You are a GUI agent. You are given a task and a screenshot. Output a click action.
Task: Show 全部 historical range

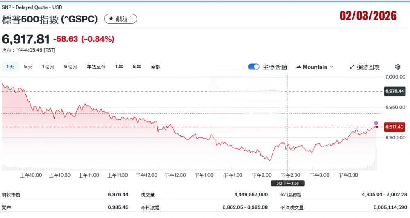pos(155,67)
